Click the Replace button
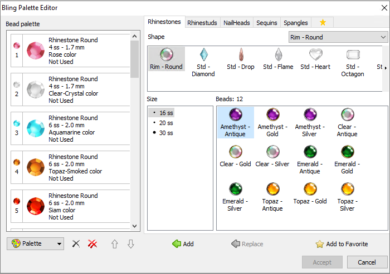Screen dimensions: 390x274 coord(247,244)
